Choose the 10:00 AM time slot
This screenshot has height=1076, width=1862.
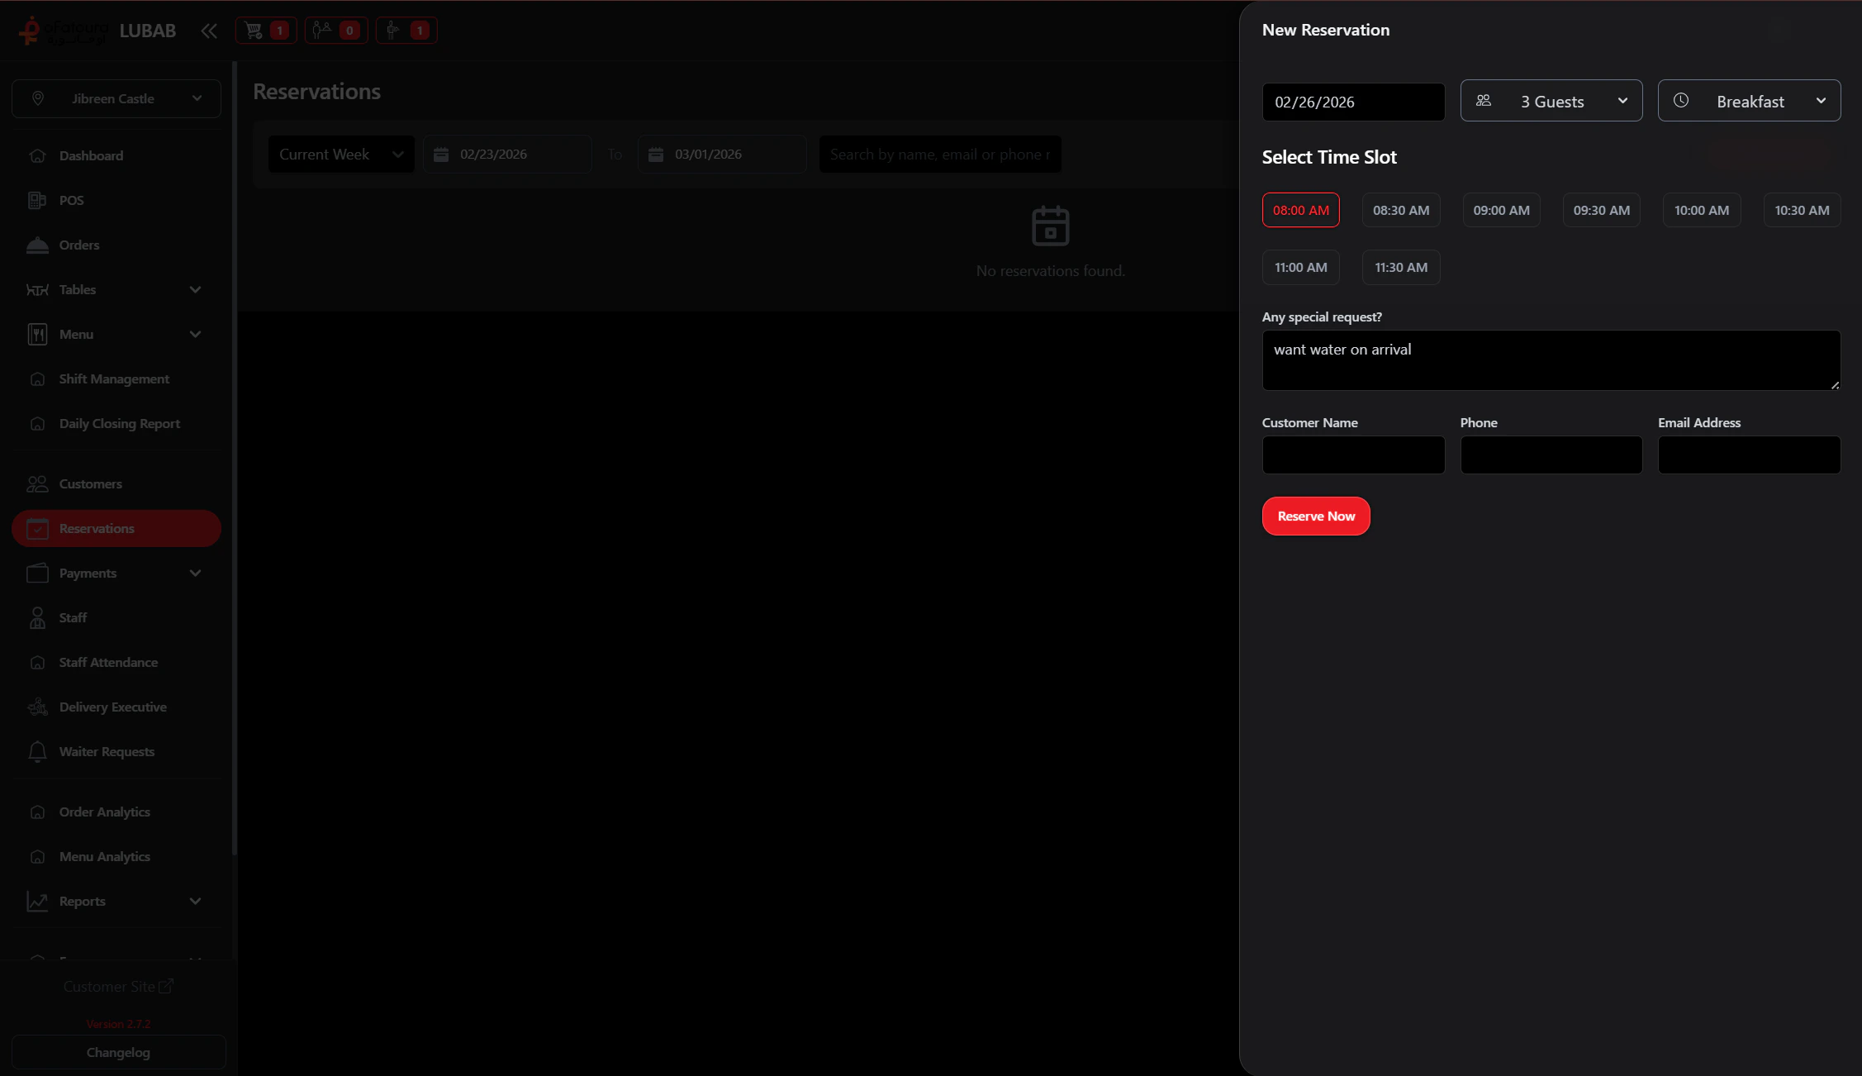coord(1702,210)
